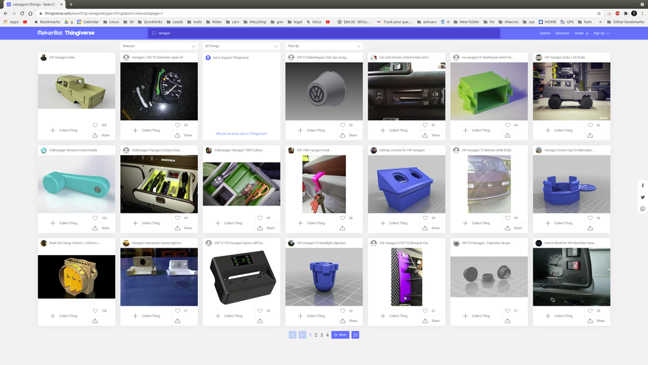648x365 pixels.
Task: Like the Odometer repair kit thing (heart)
Action: (178, 126)
